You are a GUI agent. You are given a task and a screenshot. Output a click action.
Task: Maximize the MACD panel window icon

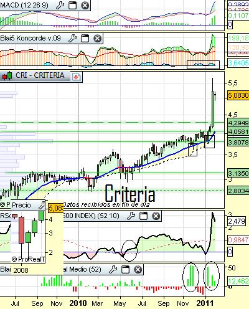(72, 5)
